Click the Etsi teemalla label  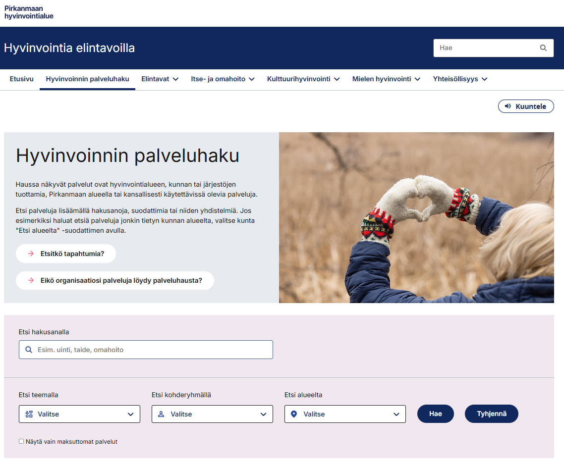(x=39, y=395)
